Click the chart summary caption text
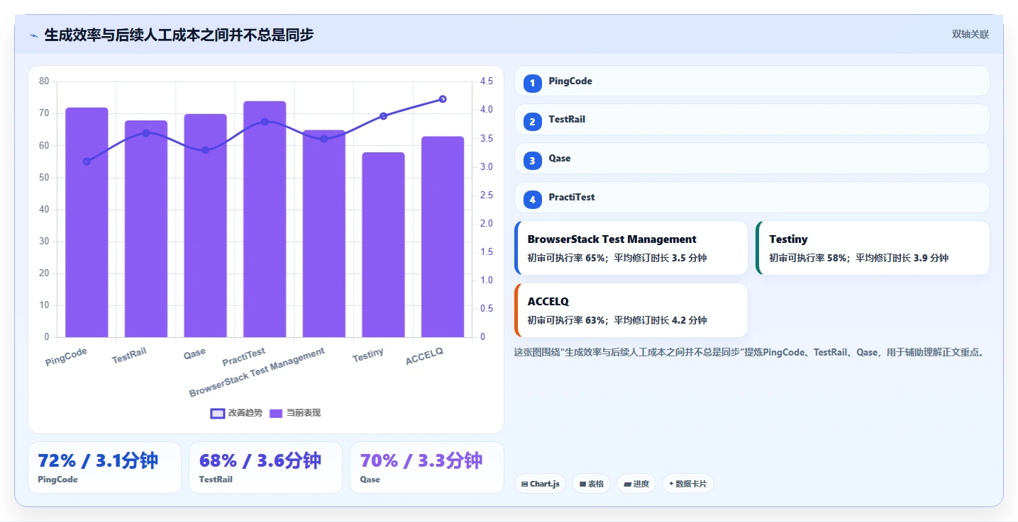 (x=751, y=353)
